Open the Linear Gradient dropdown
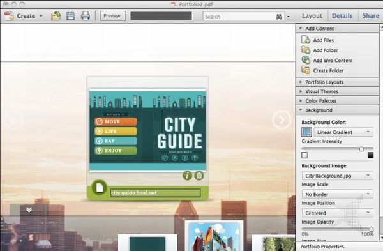383x251 pixels. pyautogui.click(x=343, y=132)
